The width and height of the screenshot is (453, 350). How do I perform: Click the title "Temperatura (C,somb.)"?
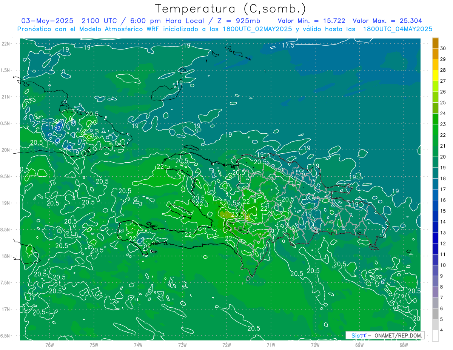pyautogui.click(x=230, y=9)
